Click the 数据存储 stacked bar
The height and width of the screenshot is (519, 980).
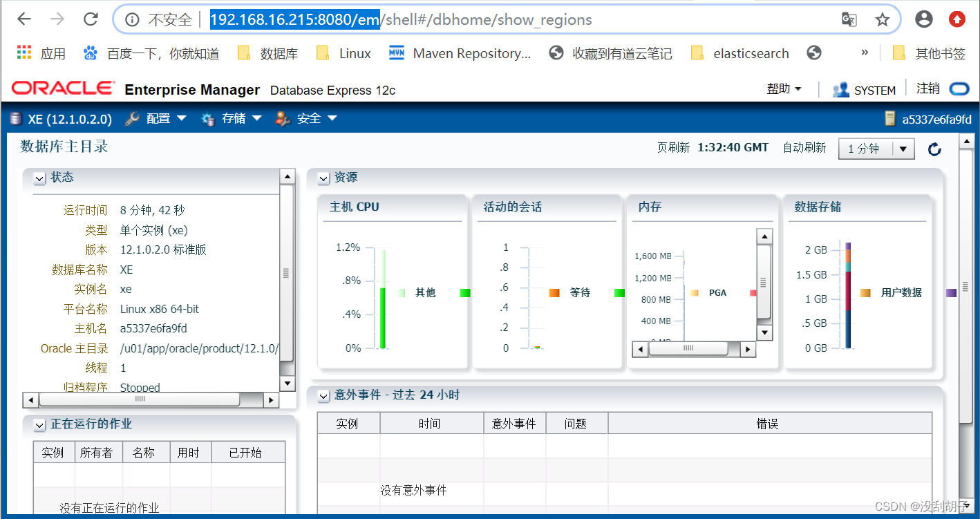pos(848,295)
